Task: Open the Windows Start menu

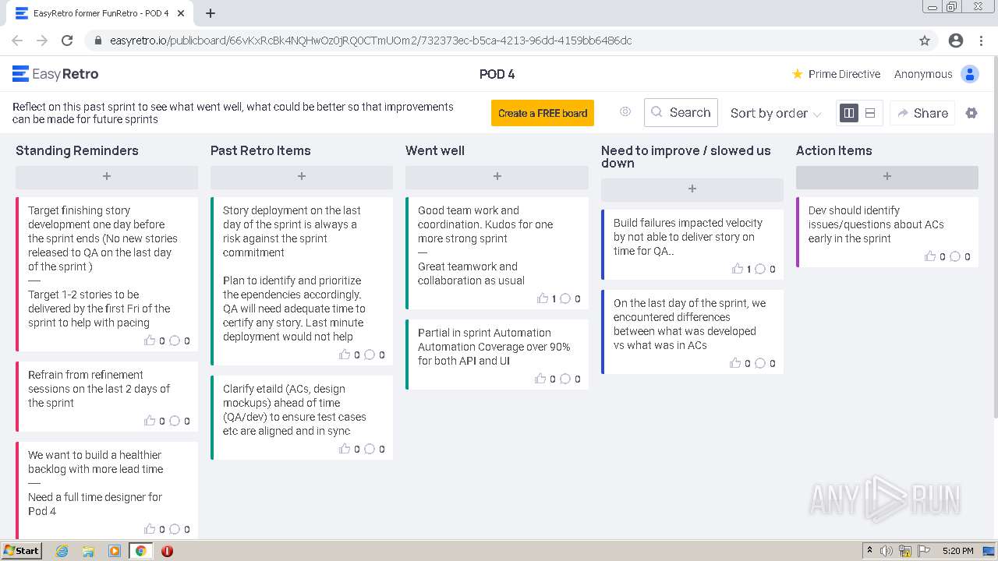Action: click(22, 550)
